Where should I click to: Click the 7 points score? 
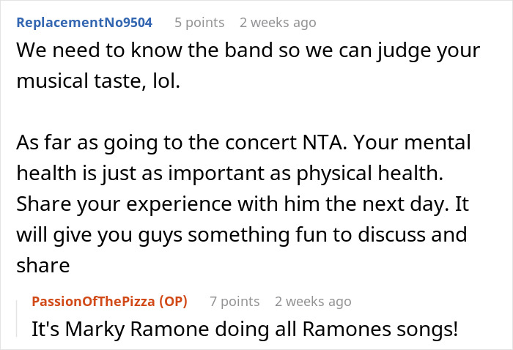coord(235,301)
